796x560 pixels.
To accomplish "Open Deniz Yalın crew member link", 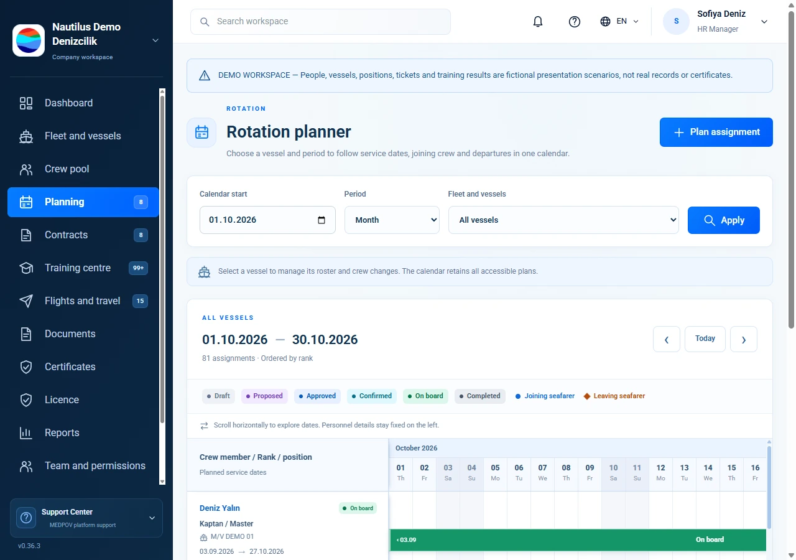I will pos(220,508).
